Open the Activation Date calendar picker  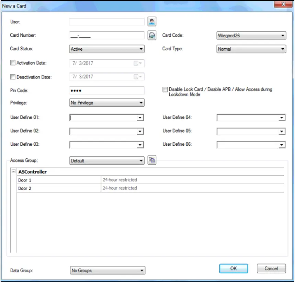pos(138,63)
